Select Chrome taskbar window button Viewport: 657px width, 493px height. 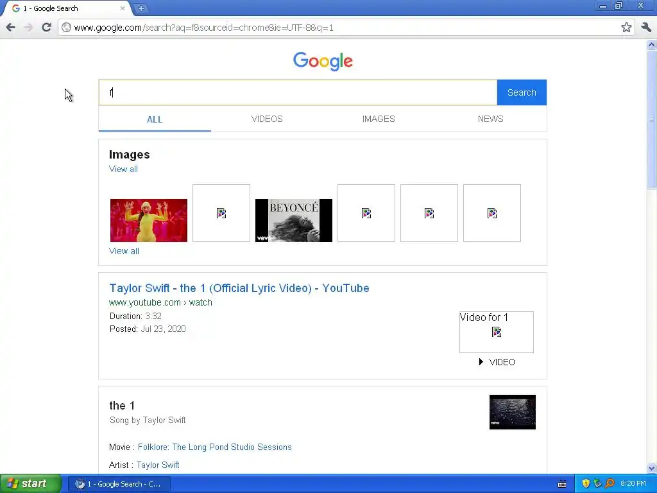[x=119, y=484]
